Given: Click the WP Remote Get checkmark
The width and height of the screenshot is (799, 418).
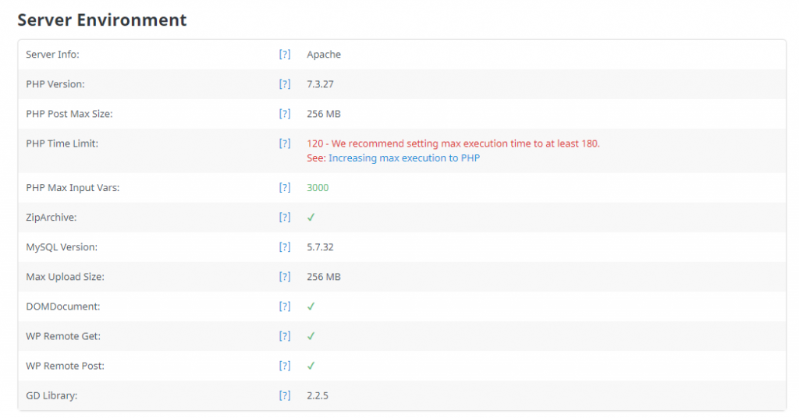Looking at the screenshot, I should click(x=311, y=336).
